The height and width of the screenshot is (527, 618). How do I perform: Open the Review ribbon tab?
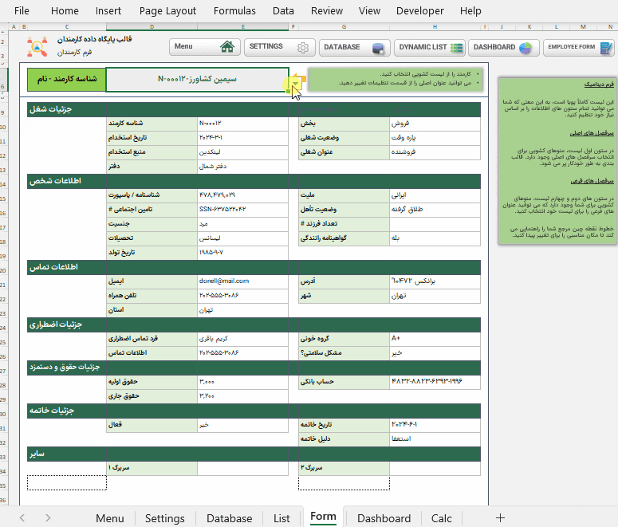[x=327, y=10]
